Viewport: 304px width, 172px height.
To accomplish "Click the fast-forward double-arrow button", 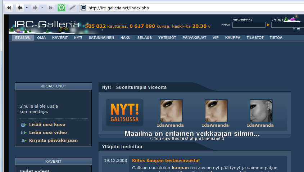I will coord(51,8).
